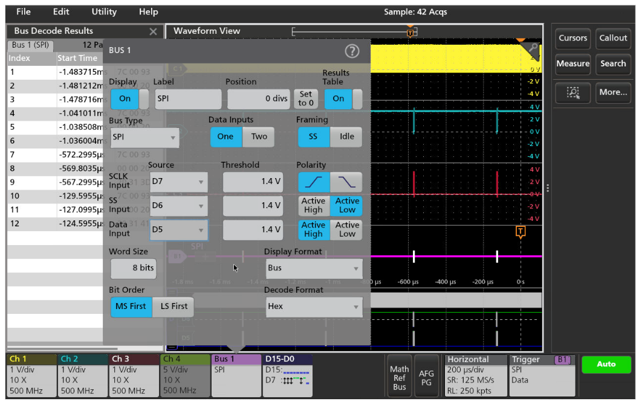Select the Bus 1 (SPI) results tab

31,45
